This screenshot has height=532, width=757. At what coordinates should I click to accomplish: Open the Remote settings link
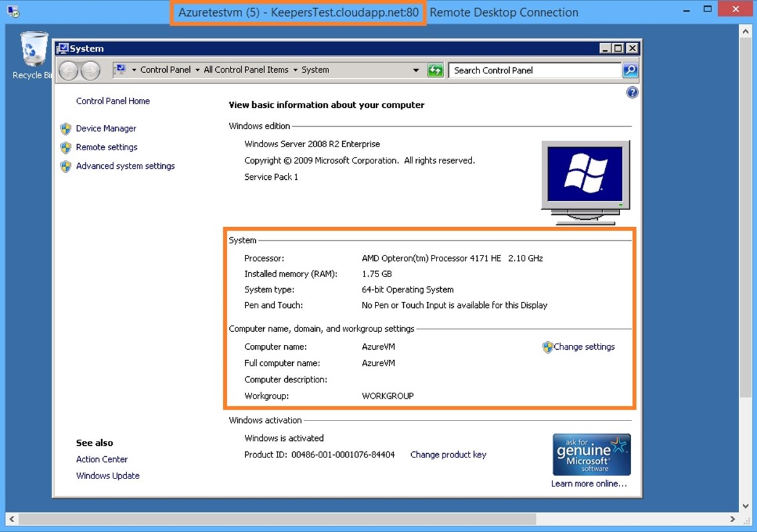pyautogui.click(x=107, y=147)
